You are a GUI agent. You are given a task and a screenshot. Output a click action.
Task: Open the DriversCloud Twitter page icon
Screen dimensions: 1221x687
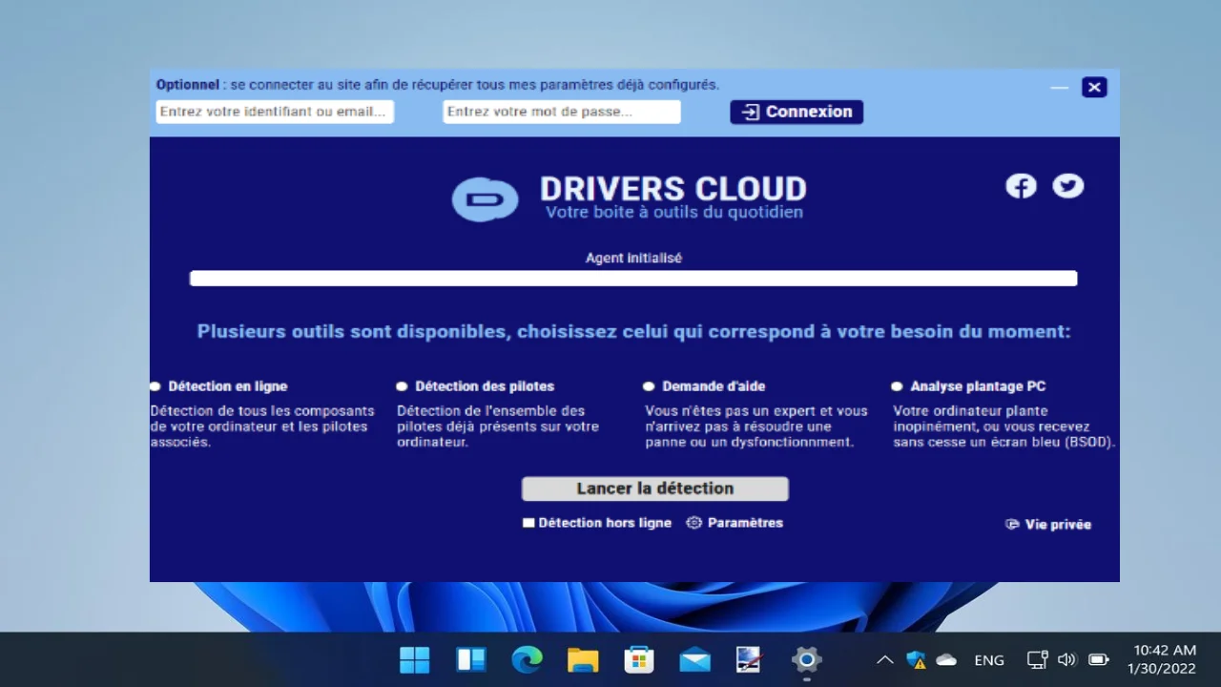[1068, 186]
